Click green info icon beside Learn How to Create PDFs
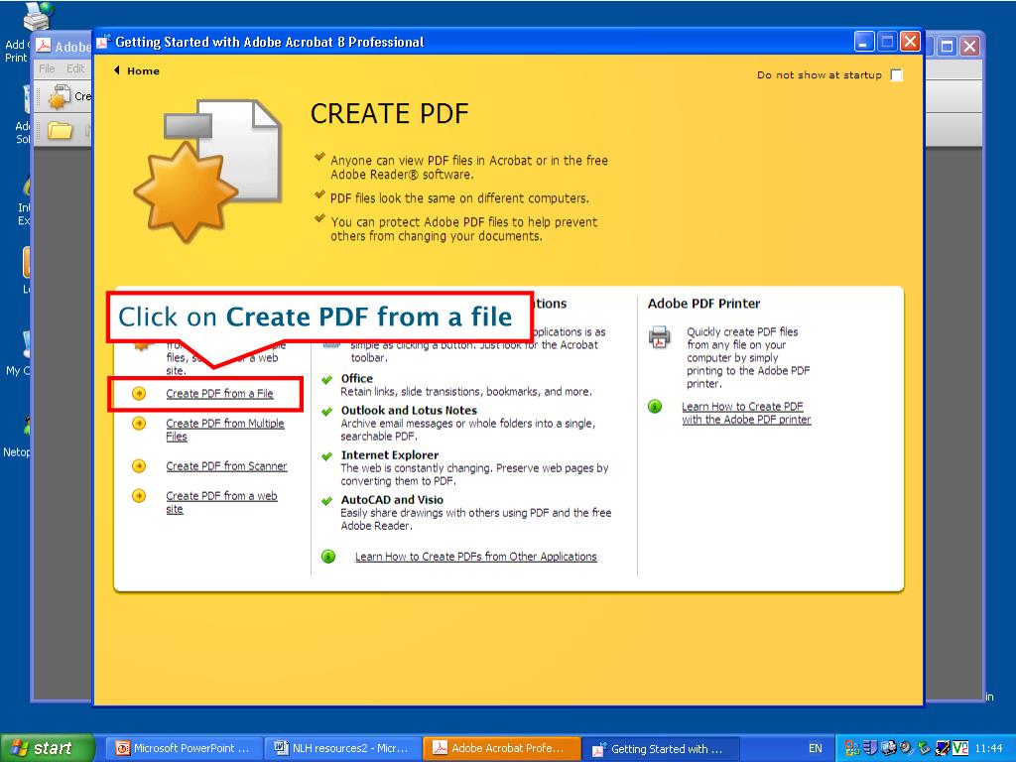This screenshot has width=1016, height=762. 328,557
